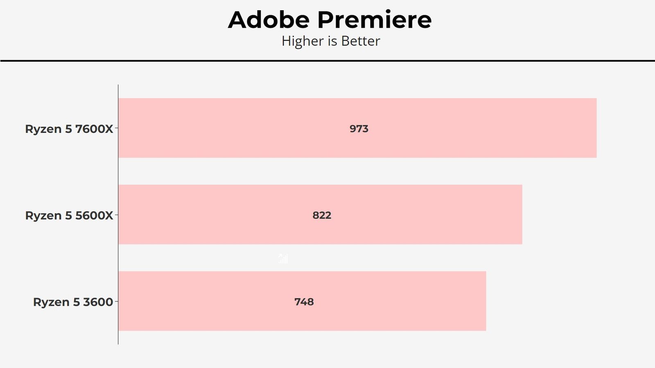Click the tick mark beside Ryzen 5 3600

pyautogui.click(x=116, y=301)
